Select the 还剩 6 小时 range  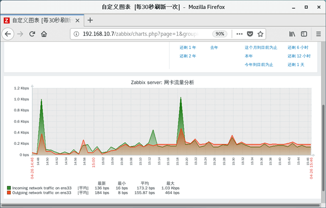(x=298, y=47)
